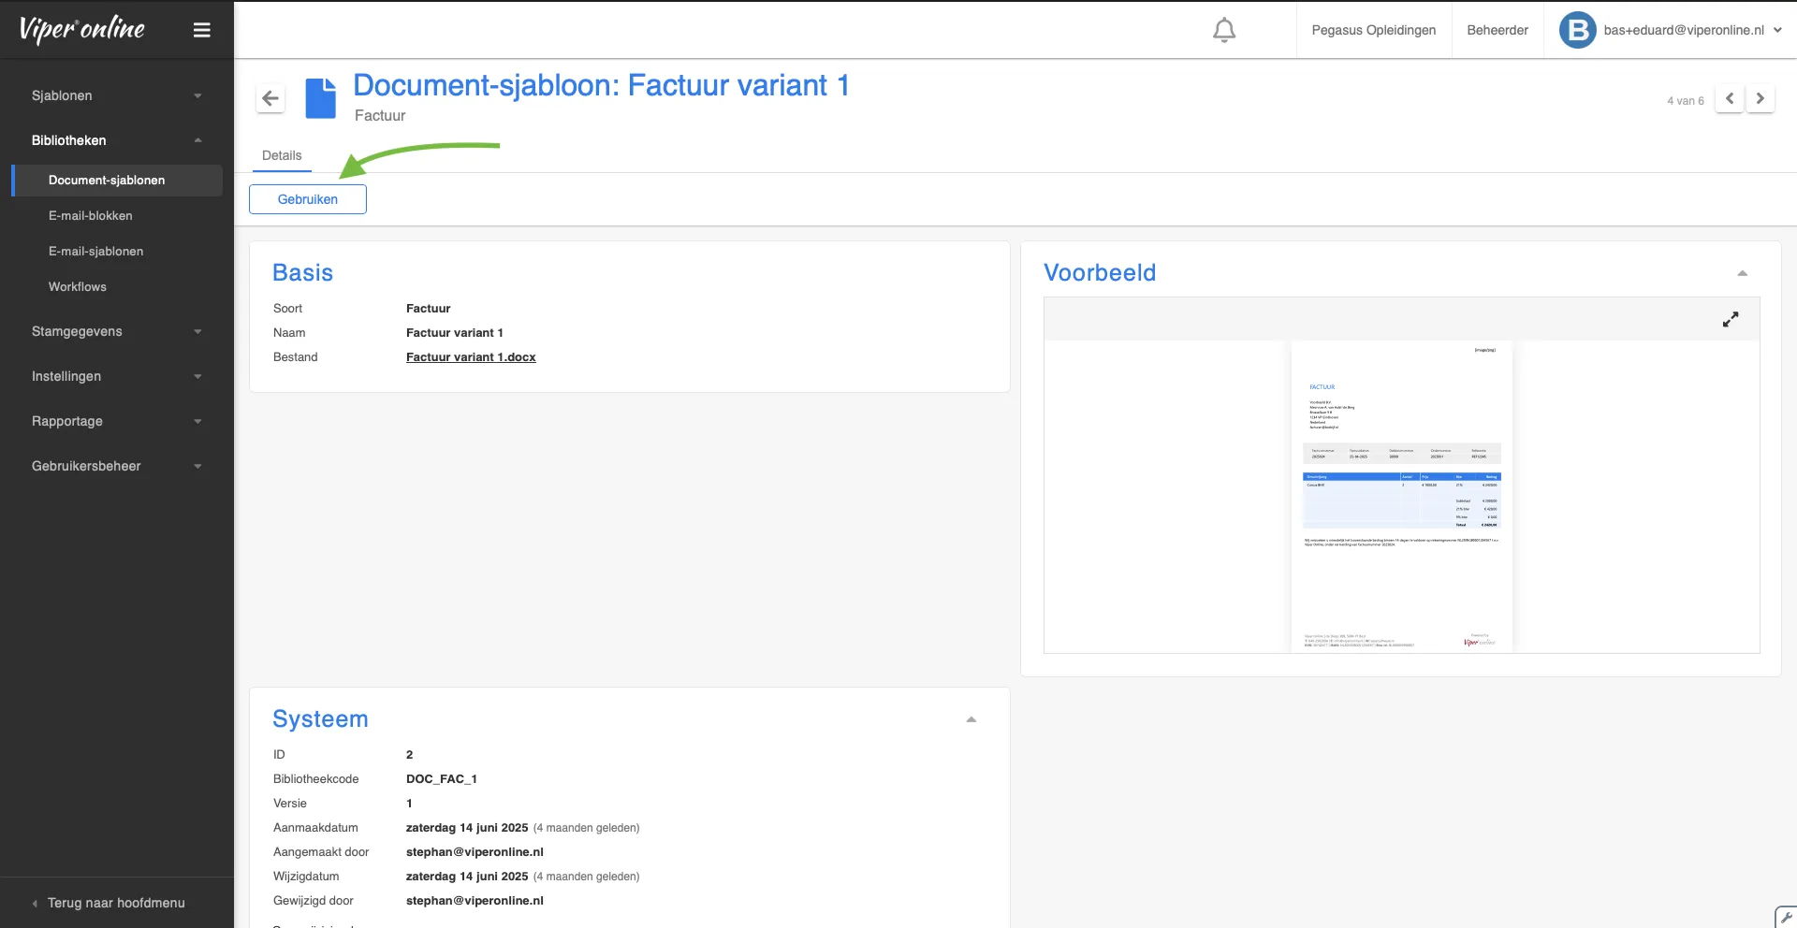Collapse the Voorbeeld panel
The image size is (1797, 928).
click(x=1742, y=273)
